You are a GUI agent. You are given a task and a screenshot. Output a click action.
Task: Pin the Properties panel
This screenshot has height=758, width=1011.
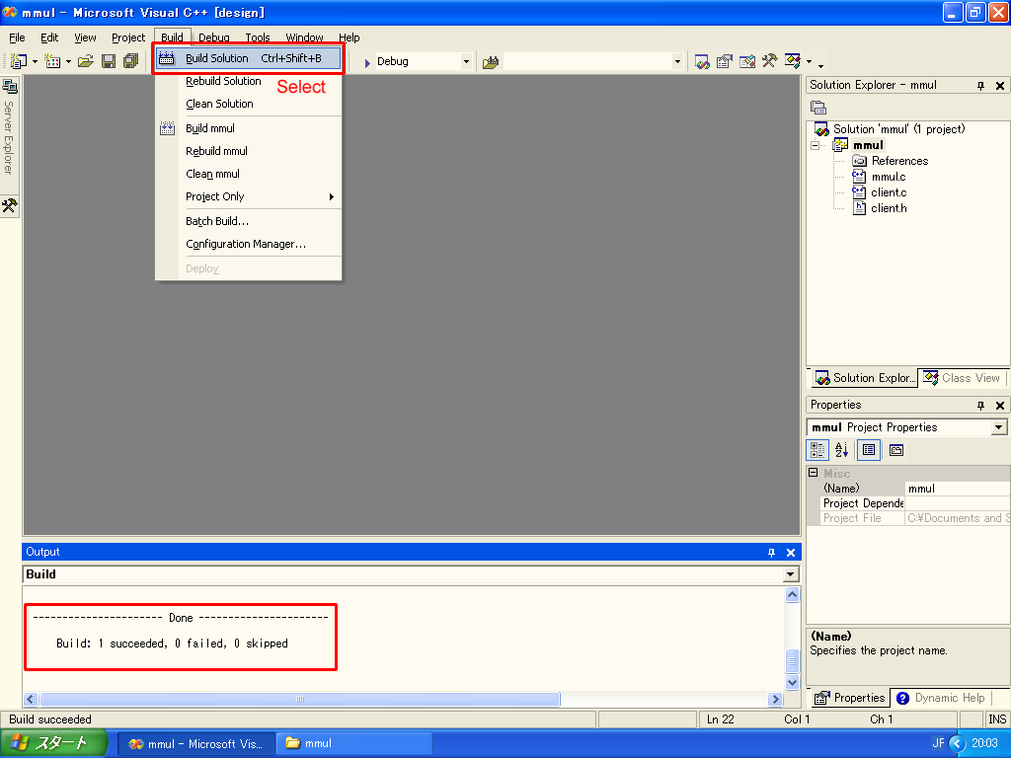coord(980,406)
